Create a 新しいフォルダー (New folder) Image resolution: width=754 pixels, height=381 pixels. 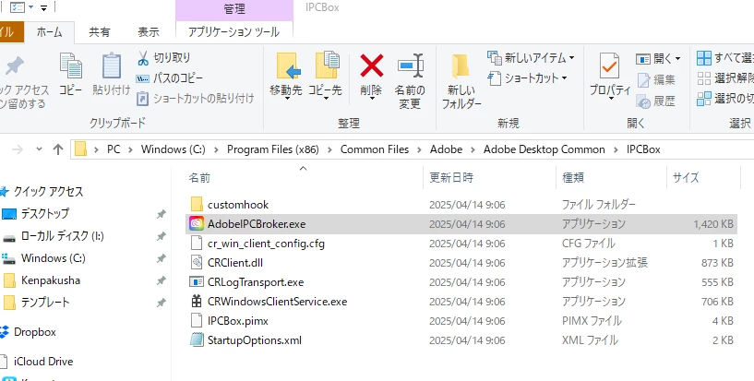tap(461, 80)
